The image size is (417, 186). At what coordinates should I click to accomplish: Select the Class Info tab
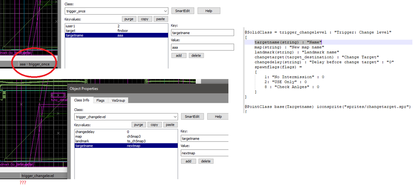(81, 100)
